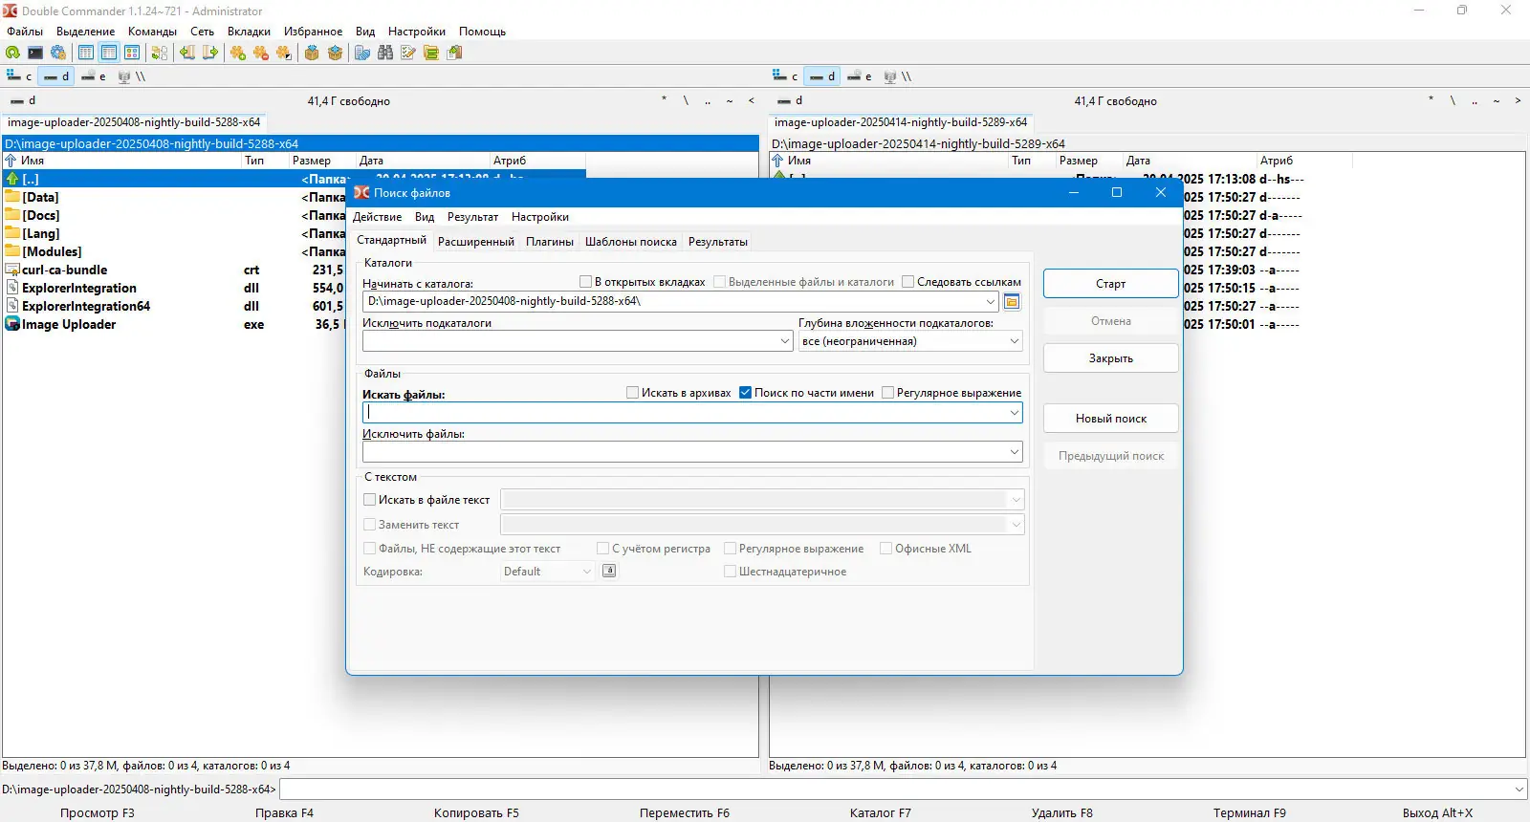The height and width of the screenshot is (822, 1530).
Task: Open the terminal from the toolbar
Action: tap(35, 53)
